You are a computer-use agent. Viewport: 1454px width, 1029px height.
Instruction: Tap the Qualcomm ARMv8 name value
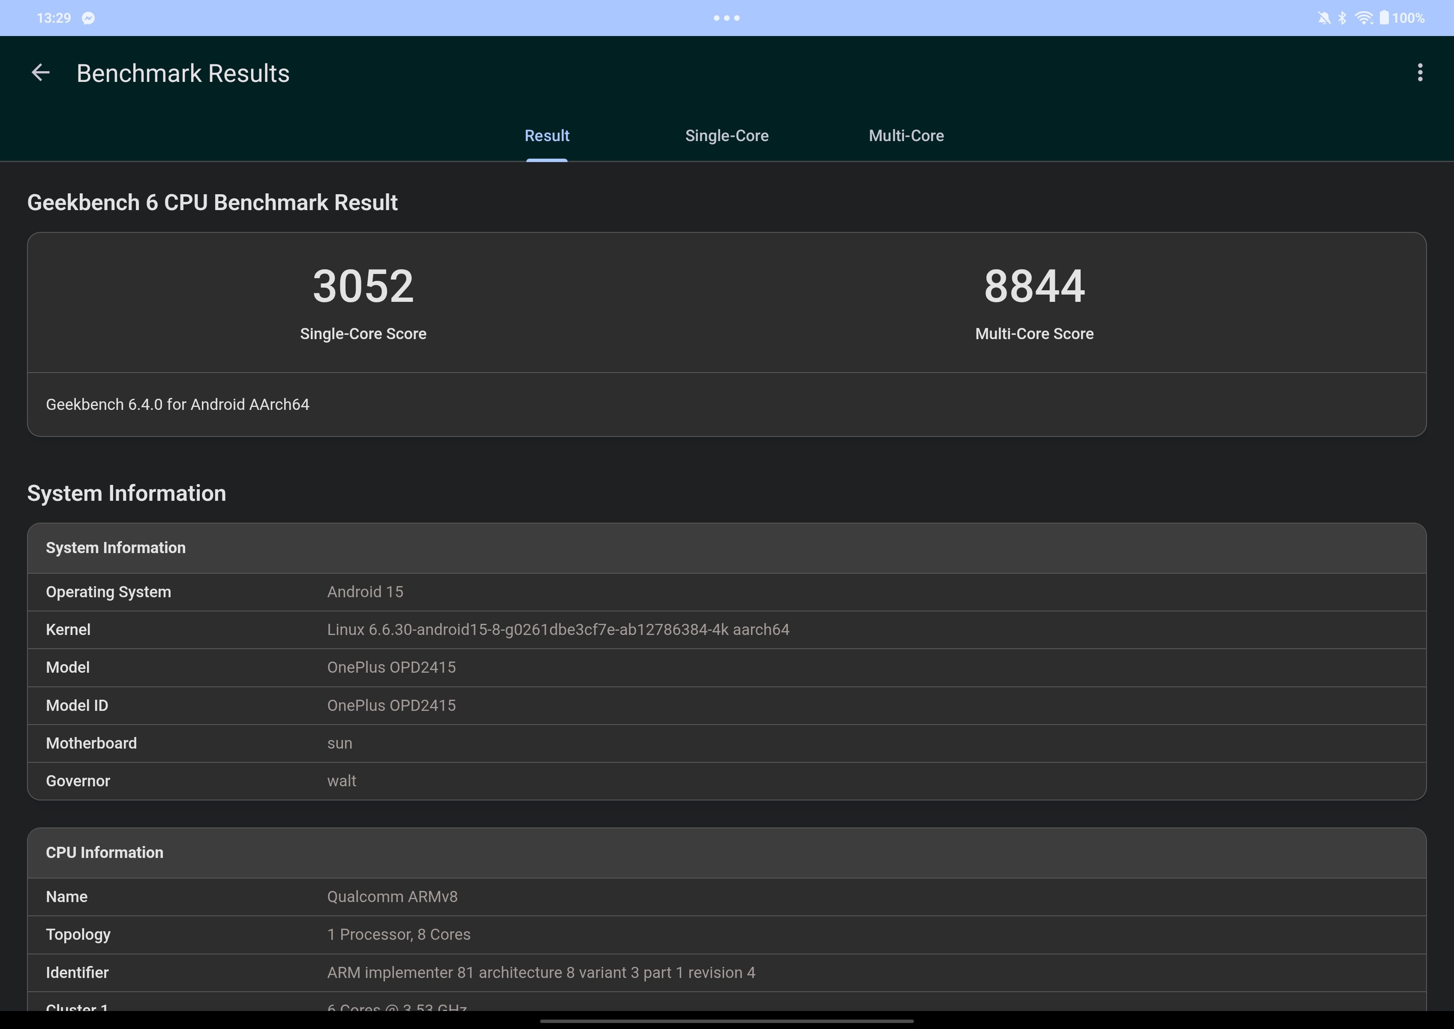coord(392,897)
